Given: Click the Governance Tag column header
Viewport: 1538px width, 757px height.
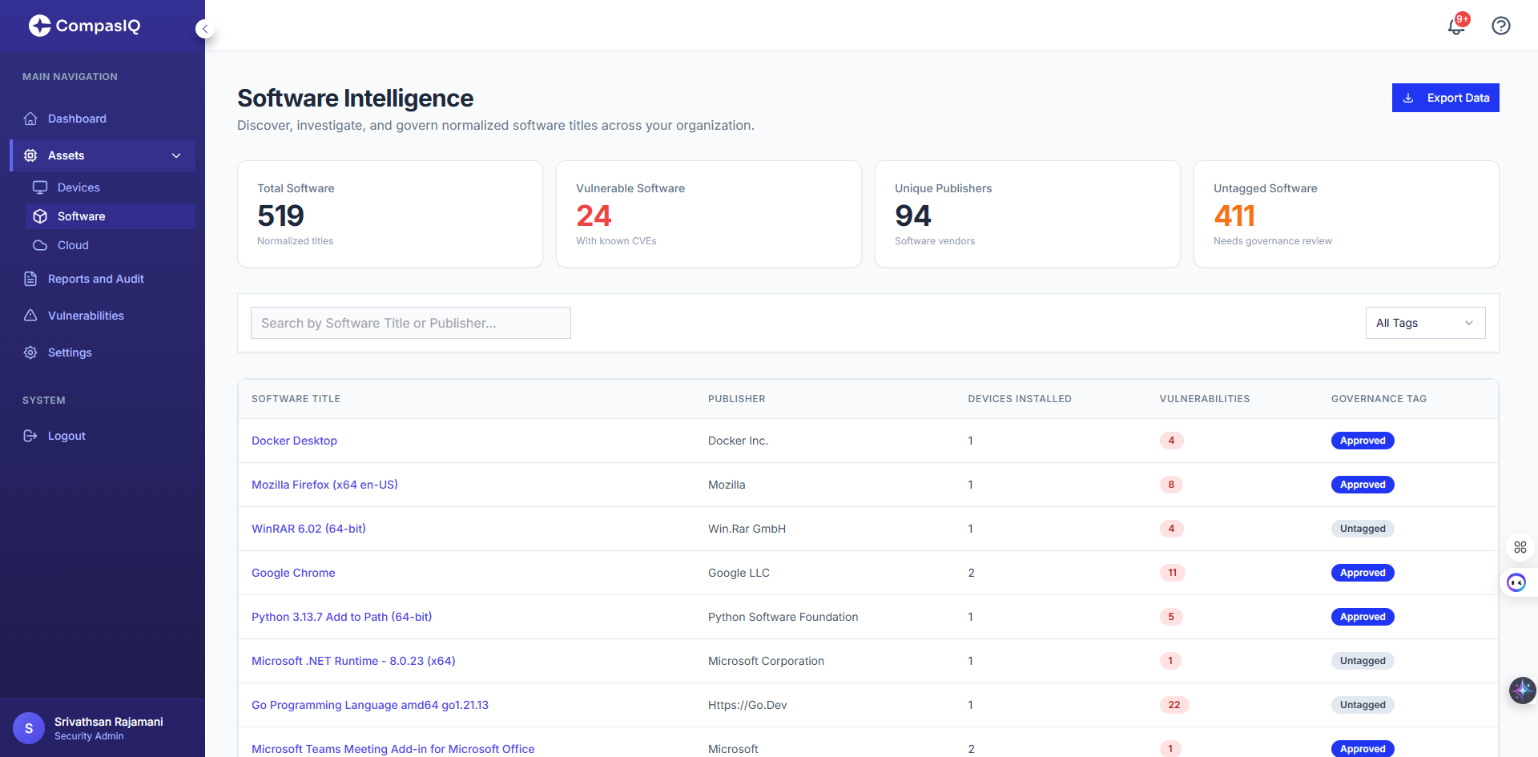Looking at the screenshot, I should [x=1379, y=399].
